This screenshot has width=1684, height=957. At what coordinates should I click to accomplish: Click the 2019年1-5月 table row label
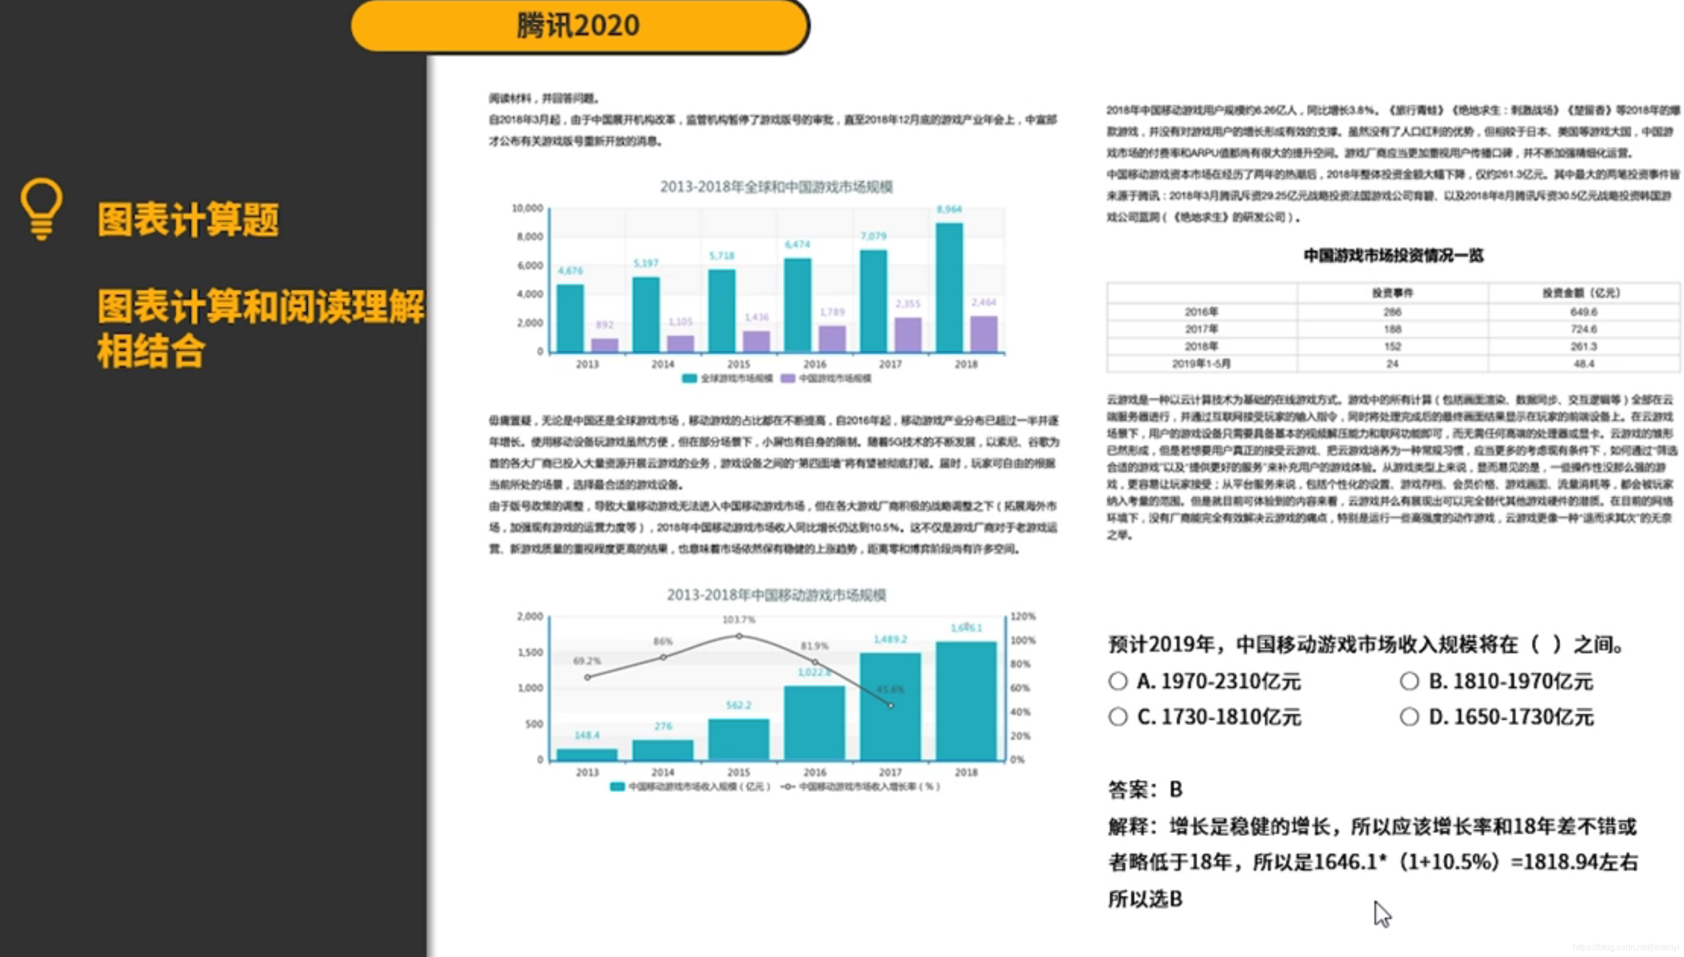pyautogui.click(x=1201, y=363)
